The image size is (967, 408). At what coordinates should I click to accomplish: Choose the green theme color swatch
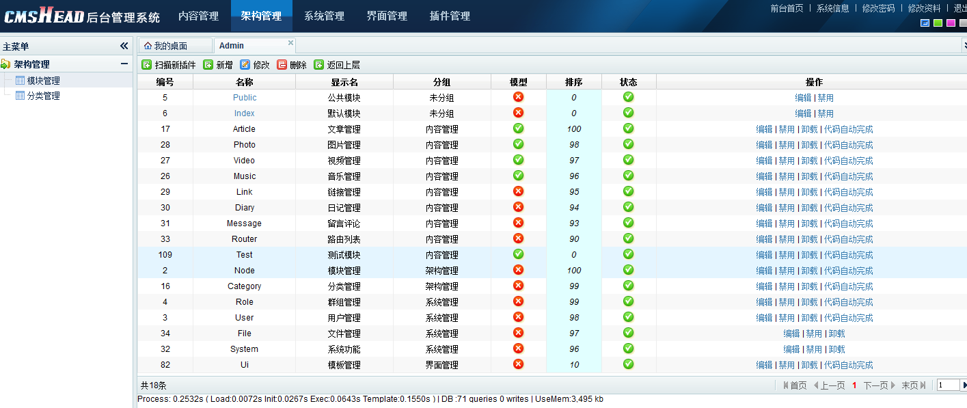point(938,23)
